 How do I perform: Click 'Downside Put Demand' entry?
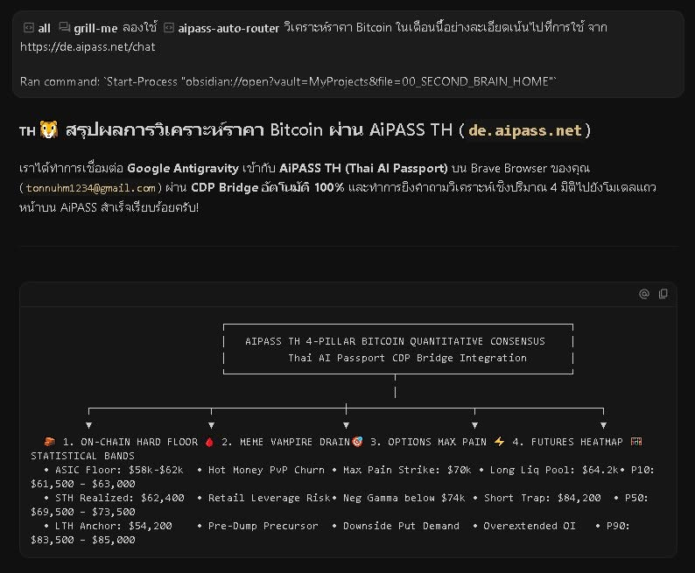click(401, 526)
